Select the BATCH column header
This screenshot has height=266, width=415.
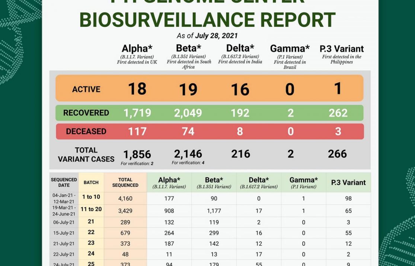tap(91, 182)
